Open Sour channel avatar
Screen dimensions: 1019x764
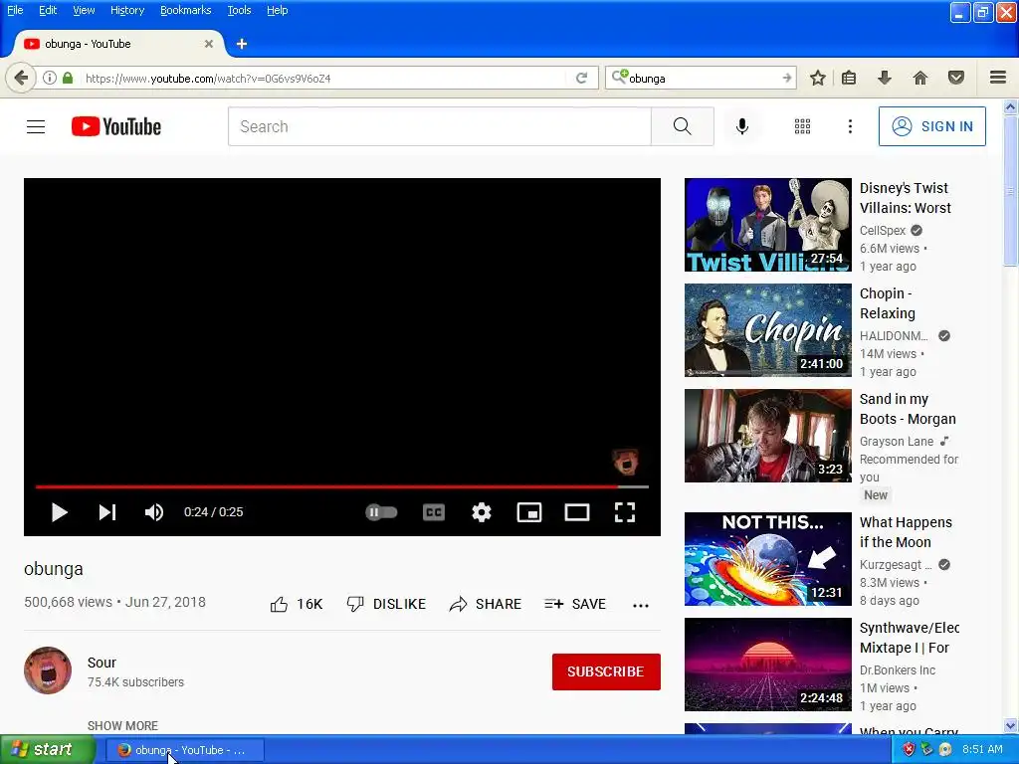[x=48, y=670]
